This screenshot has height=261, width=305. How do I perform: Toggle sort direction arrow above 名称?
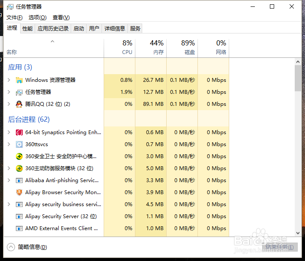[52, 41]
